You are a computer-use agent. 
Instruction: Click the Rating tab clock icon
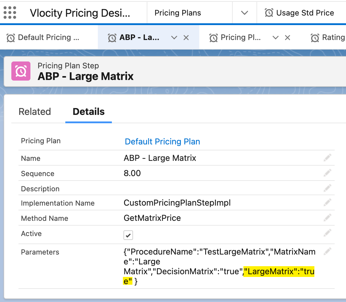point(315,38)
